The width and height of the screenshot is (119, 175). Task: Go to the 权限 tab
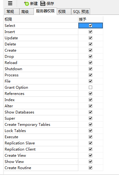tap(64, 12)
